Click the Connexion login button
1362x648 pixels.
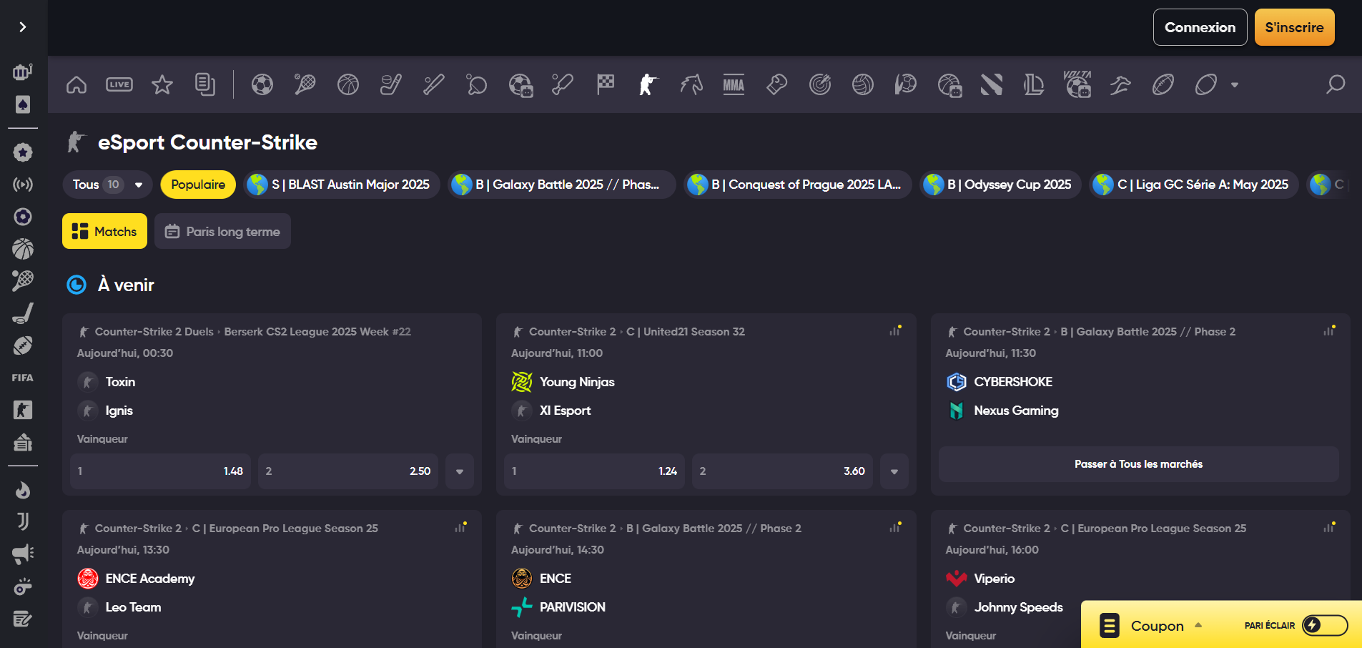coord(1200,27)
